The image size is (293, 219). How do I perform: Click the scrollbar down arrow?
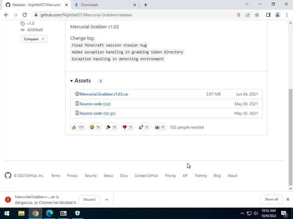tap(290, 189)
